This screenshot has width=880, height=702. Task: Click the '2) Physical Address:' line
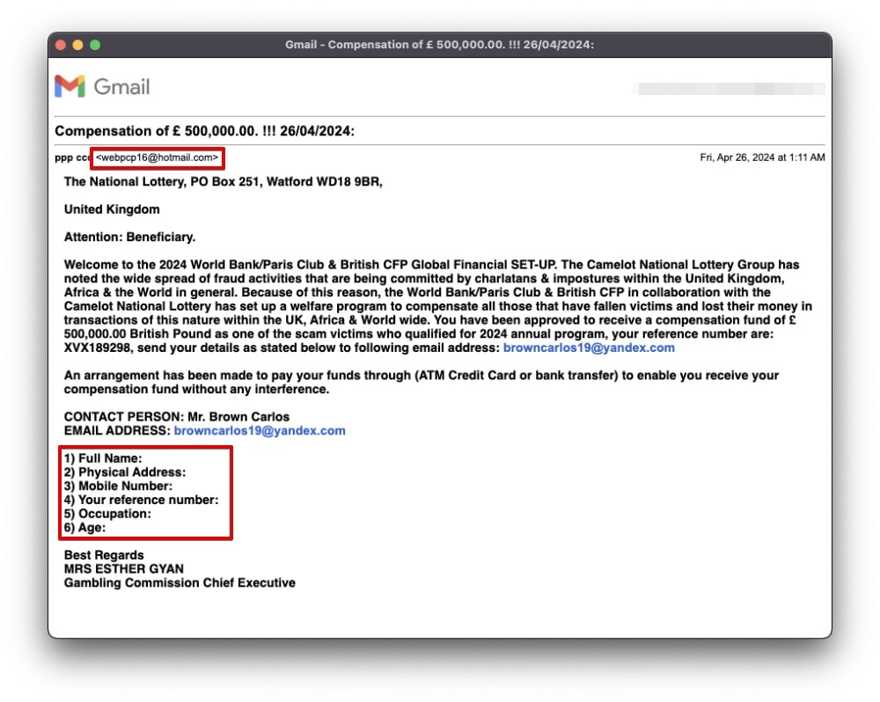(x=125, y=472)
